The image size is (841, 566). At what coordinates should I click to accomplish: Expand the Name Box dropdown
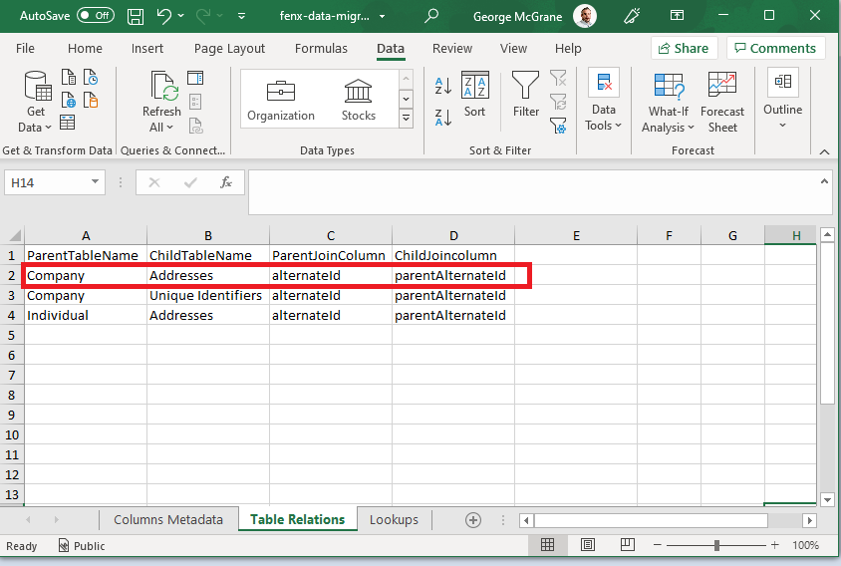pos(95,182)
